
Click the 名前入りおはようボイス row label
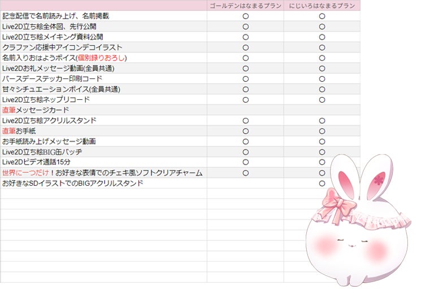tap(64, 58)
